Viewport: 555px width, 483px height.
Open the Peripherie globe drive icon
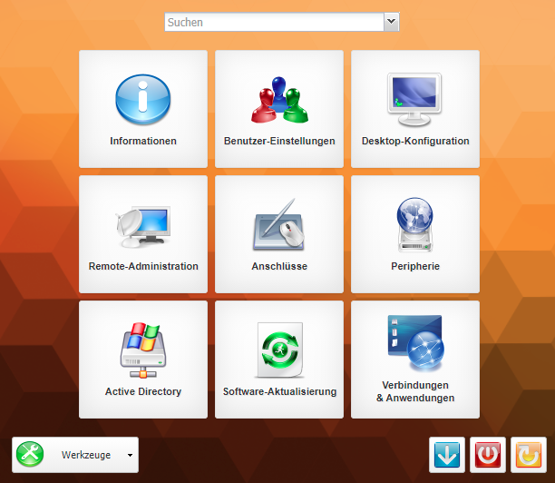414,225
